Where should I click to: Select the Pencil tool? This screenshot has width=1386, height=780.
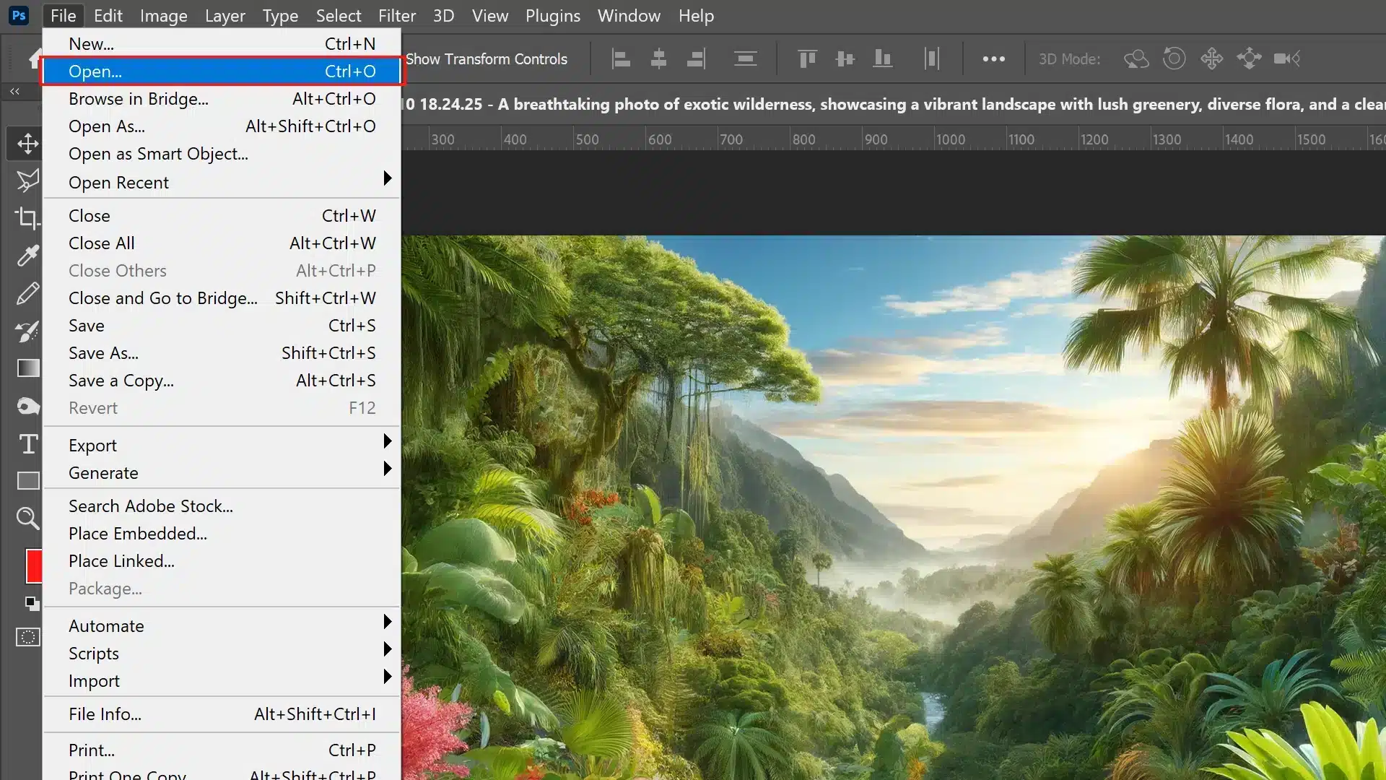[27, 293]
